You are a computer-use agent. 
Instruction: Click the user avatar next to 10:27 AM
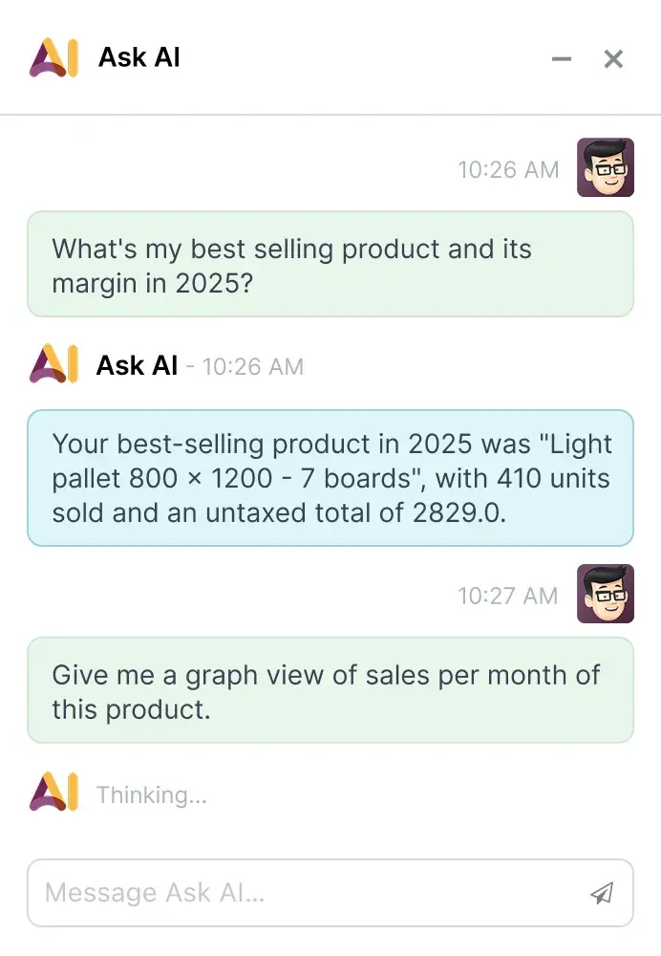pos(605,594)
